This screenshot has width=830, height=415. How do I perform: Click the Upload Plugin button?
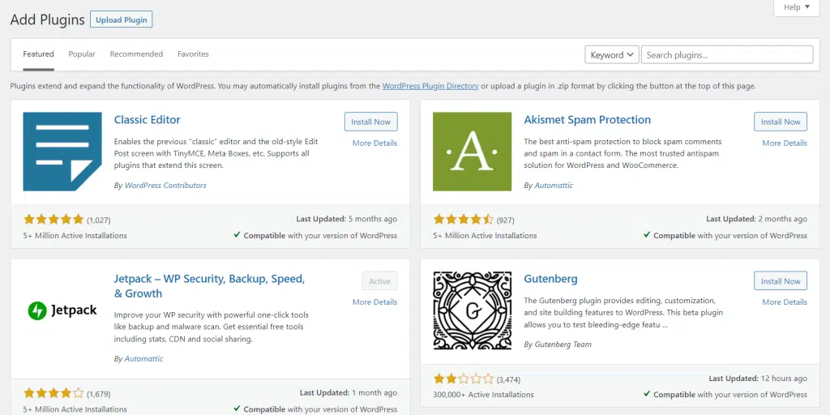coord(122,19)
